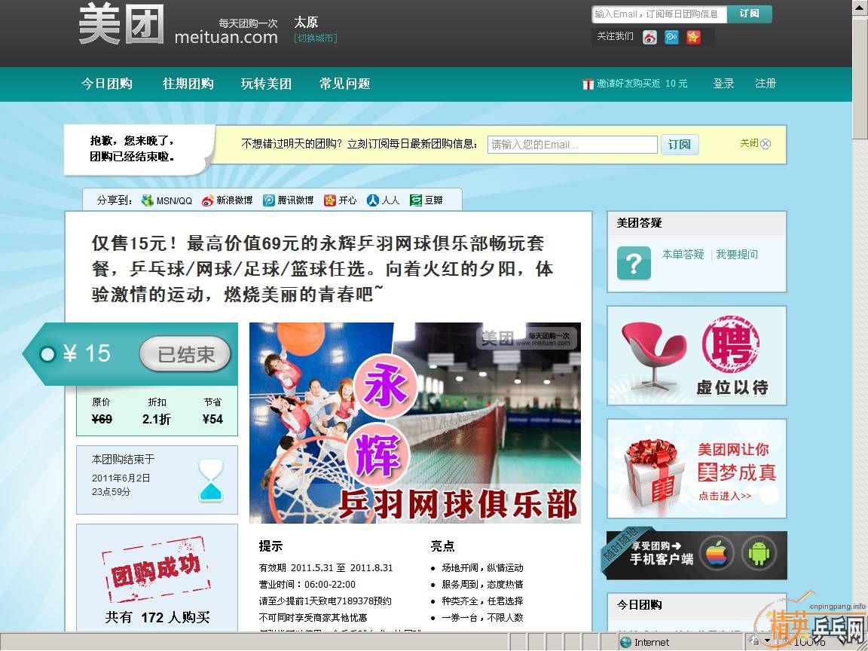868x651 pixels.
Task: Open 往期团购 navigation tab
Action: (x=188, y=84)
